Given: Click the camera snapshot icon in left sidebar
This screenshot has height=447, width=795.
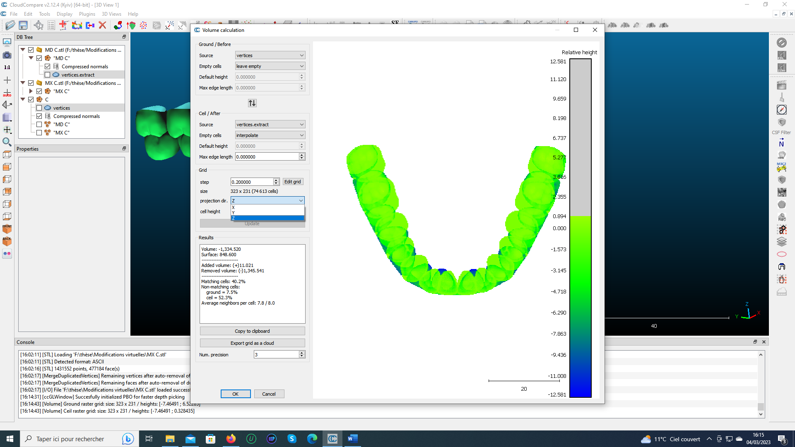Looking at the screenshot, I should click(x=7, y=55).
